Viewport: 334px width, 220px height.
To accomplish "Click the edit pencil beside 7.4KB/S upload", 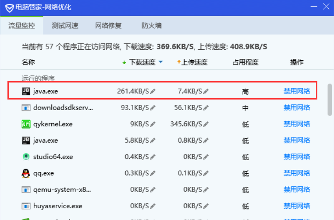I will pos(206,91).
